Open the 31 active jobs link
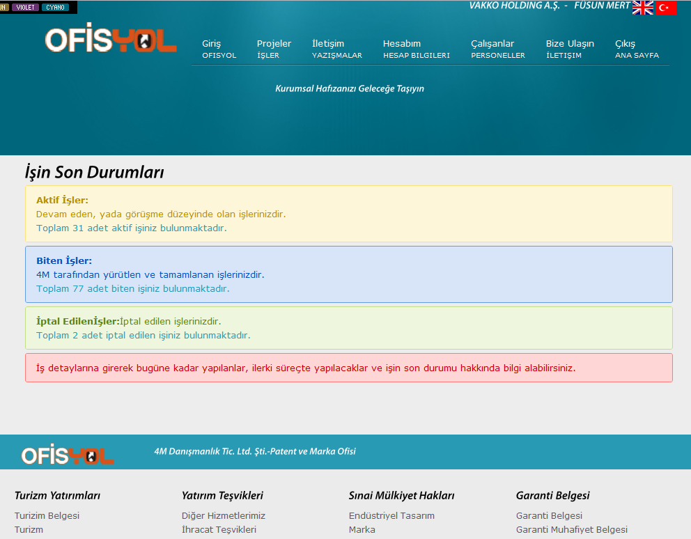This screenshot has height=539, width=691. tap(131, 228)
